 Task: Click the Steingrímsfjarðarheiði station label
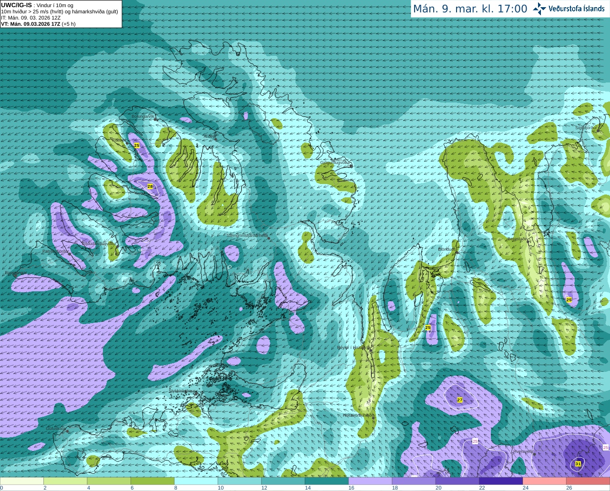[247, 235]
